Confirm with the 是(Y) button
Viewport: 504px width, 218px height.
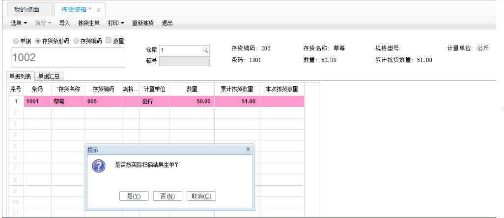point(134,196)
